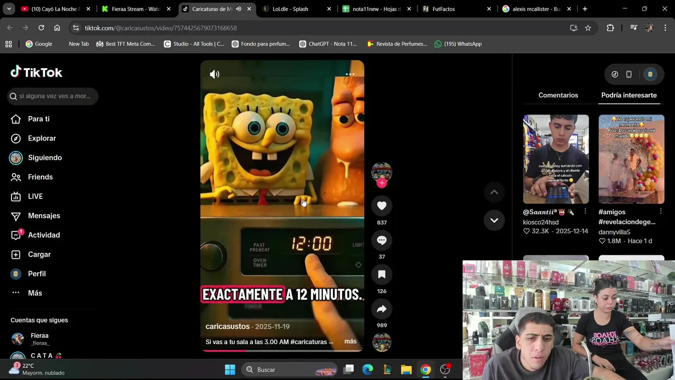Open the sound disc under share button
This screenshot has width=675, height=380.
[x=382, y=342]
